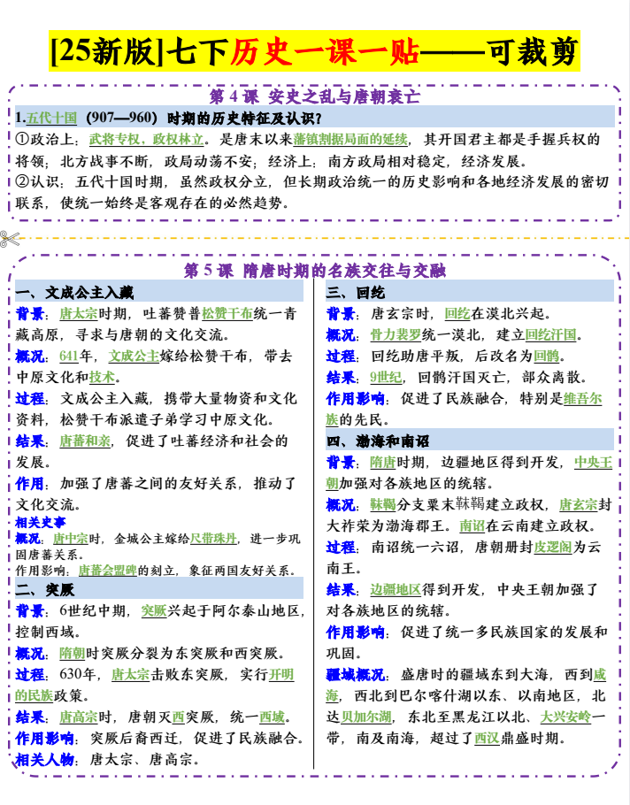Click the underlined 尺带珠丹 name
Viewport: 630px width, 805px height.
click(214, 538)
